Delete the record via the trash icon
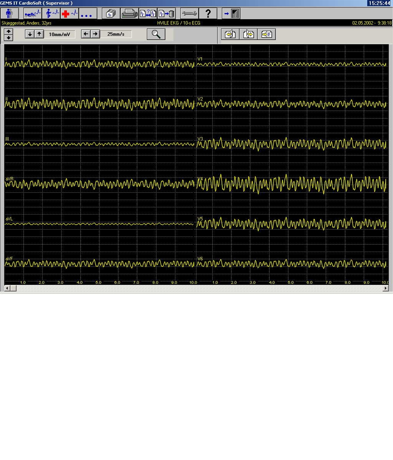393x460 pixels. coord(167,13)
